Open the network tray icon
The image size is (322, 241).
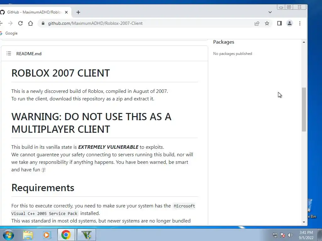(x=275, y=235)
